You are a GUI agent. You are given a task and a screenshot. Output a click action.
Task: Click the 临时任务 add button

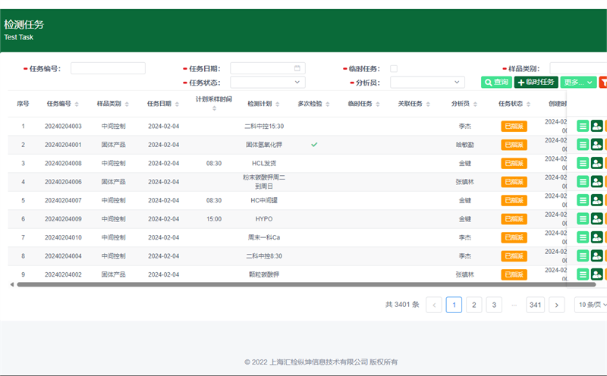tap(536, 82)
